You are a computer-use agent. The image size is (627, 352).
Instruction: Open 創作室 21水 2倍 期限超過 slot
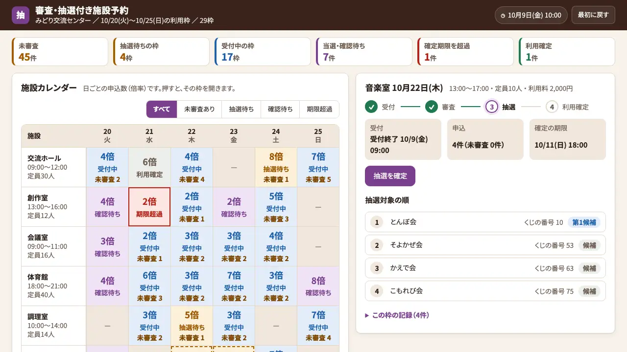point(149,207)
